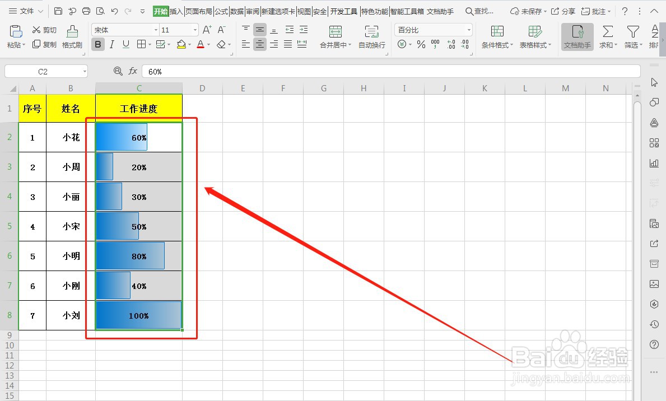Select the Format Painter brush
Viewport: 666px width, 401px height.
click(x=72, y=36)
